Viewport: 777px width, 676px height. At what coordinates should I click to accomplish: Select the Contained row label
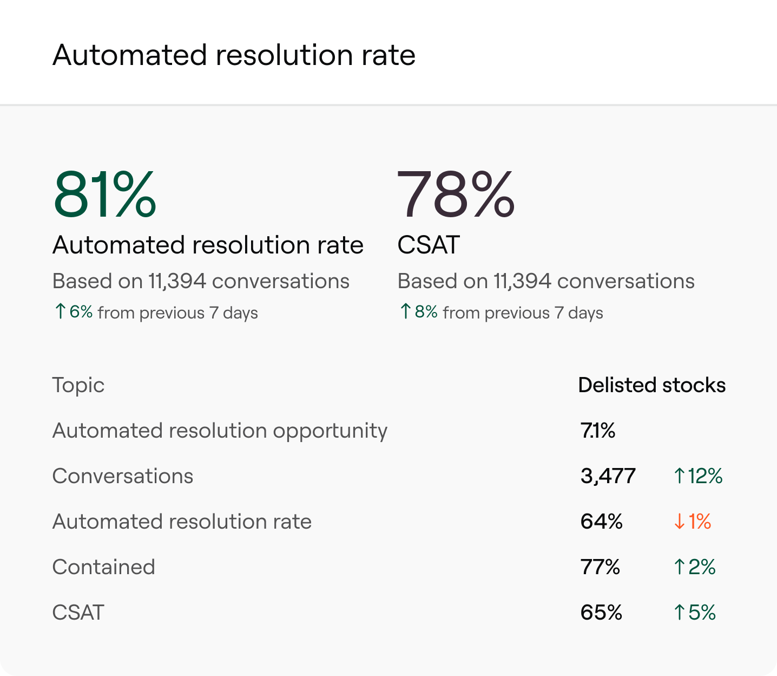(x=103, y=567)
